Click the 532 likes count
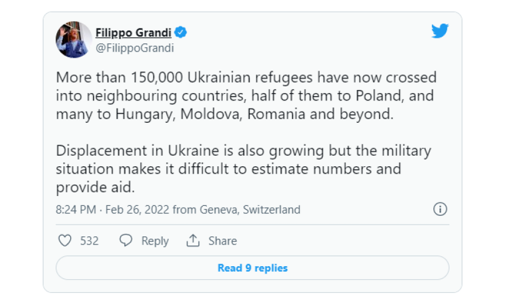 pos(89,241)
